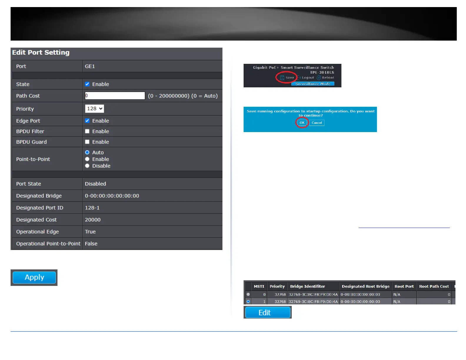Click the Designated Cost value 20000
The image size is (466, 360).
point(93,220)
